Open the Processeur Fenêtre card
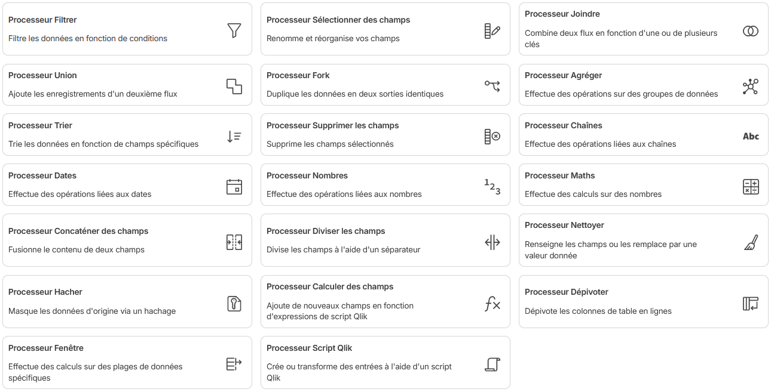The width and height of the screenshot is (771, 392). [127, 362]
